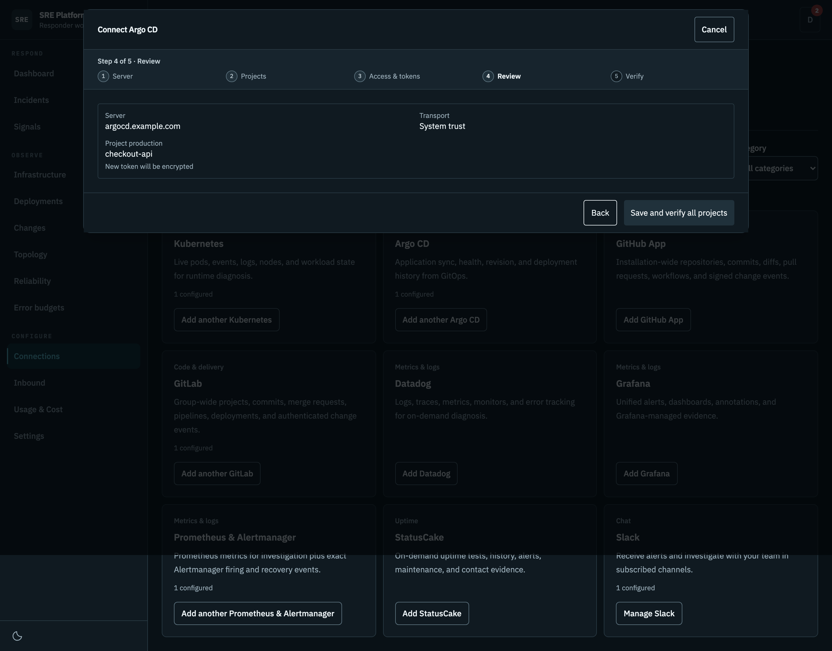Jump to step 1 Server
The image size is (832, 651).
pos(115,76)
